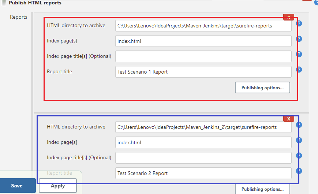Show help for first Index page title[s] field

coord(299,54)
